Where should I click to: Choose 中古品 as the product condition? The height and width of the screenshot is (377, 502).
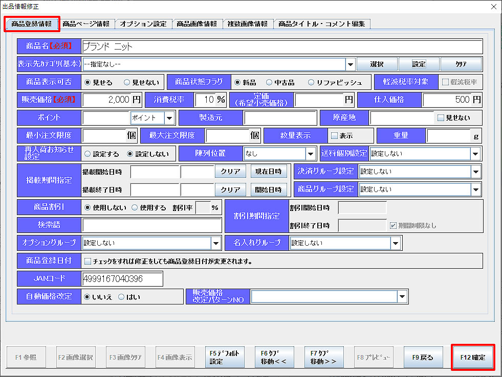point(269,82)
